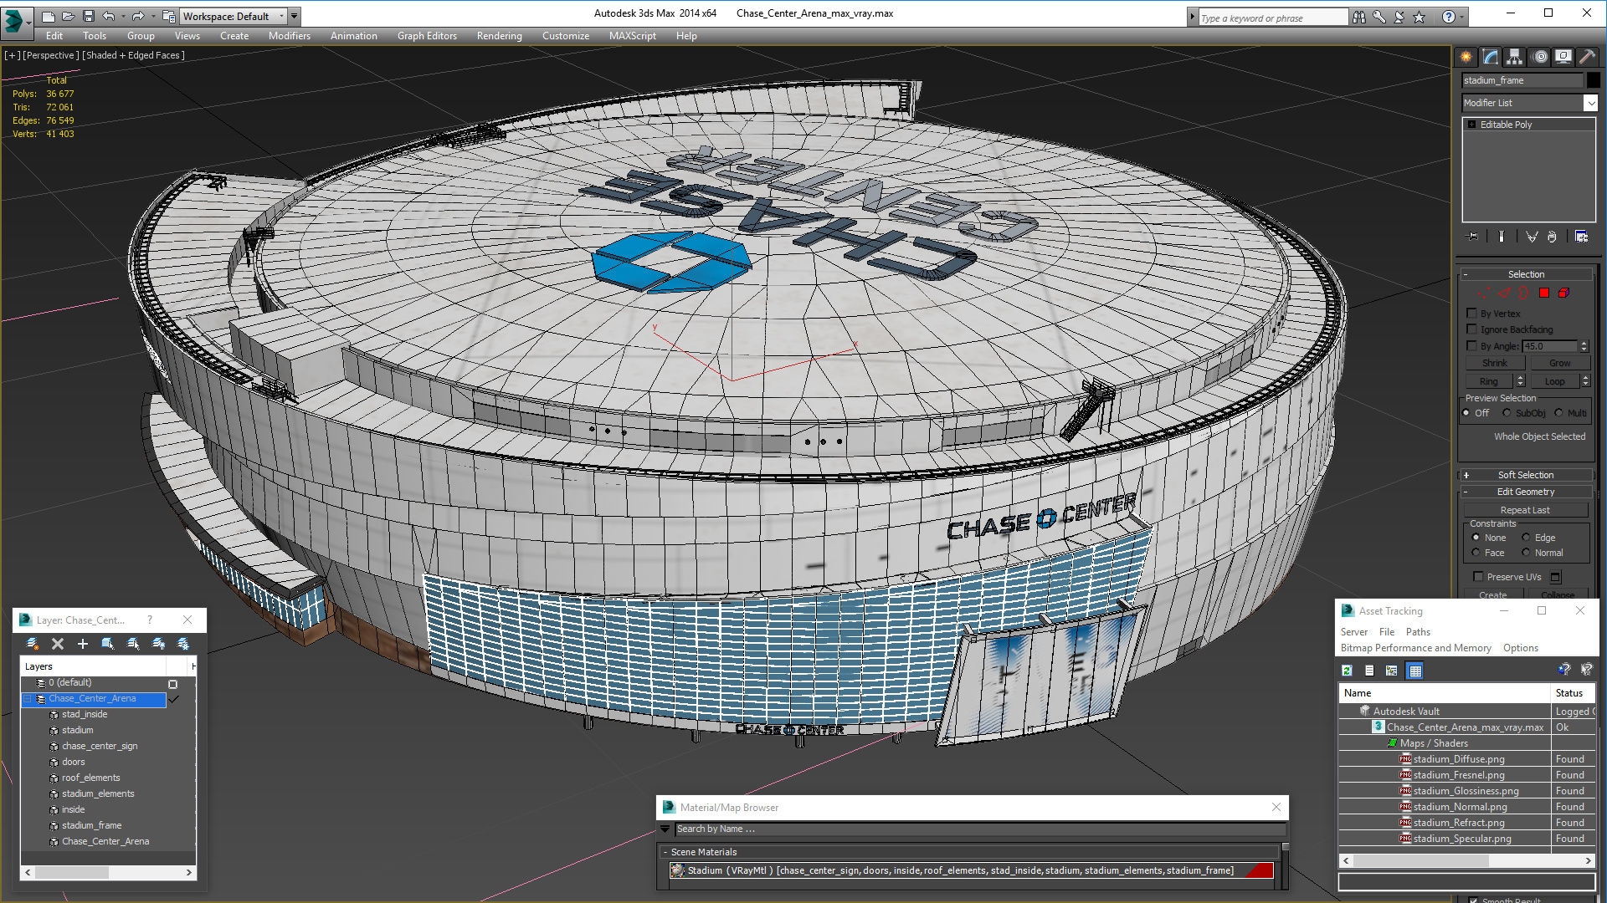1607x903 pixels.
Task: Click the Search by Name field
Action: (979, 829)
